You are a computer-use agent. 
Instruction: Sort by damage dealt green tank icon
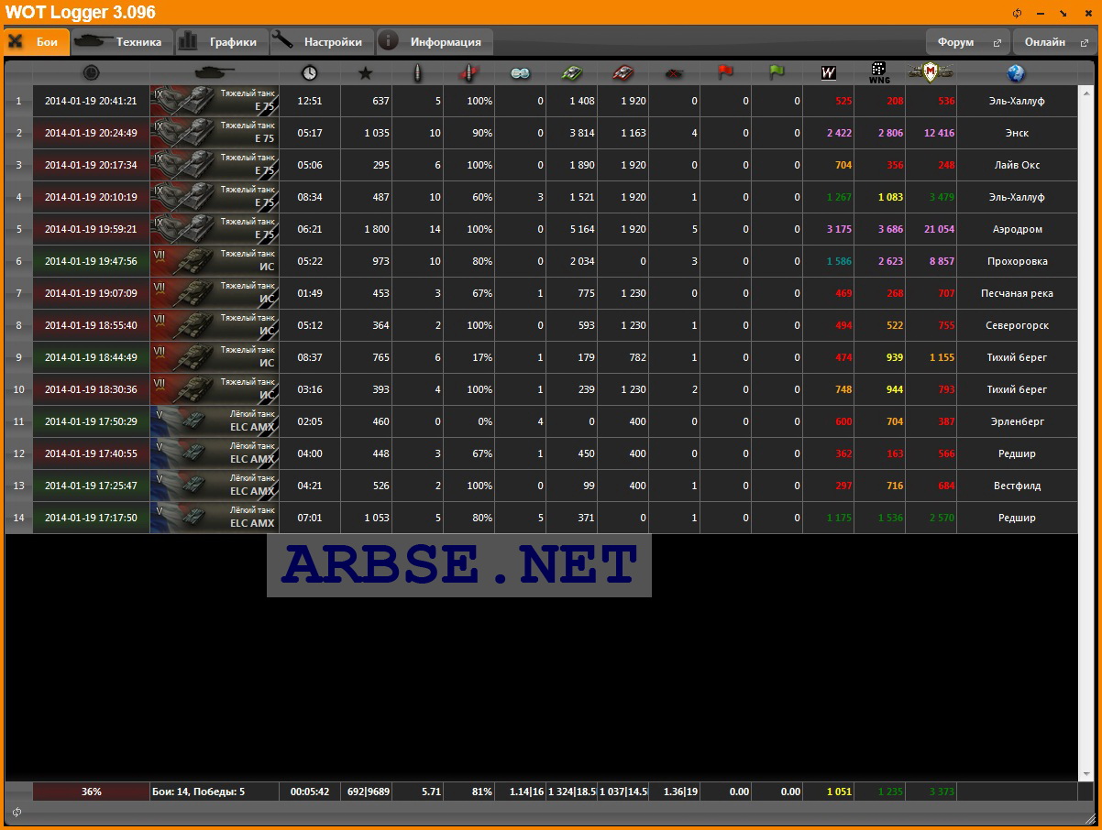[x=571, y=73]
